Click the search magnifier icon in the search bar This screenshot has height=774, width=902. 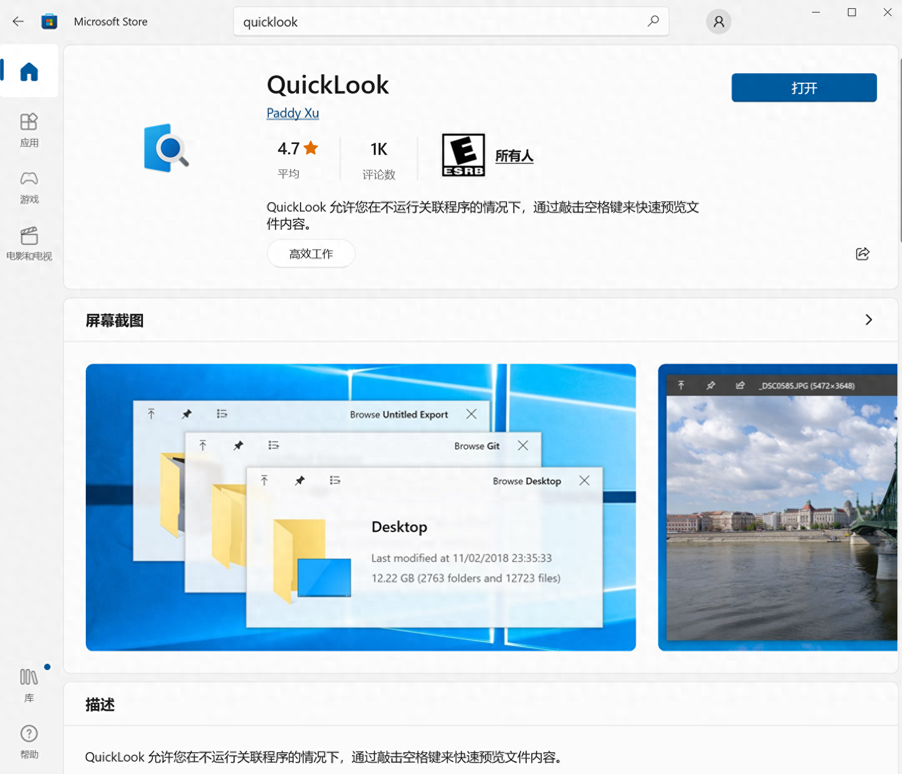tap(653, 21)
